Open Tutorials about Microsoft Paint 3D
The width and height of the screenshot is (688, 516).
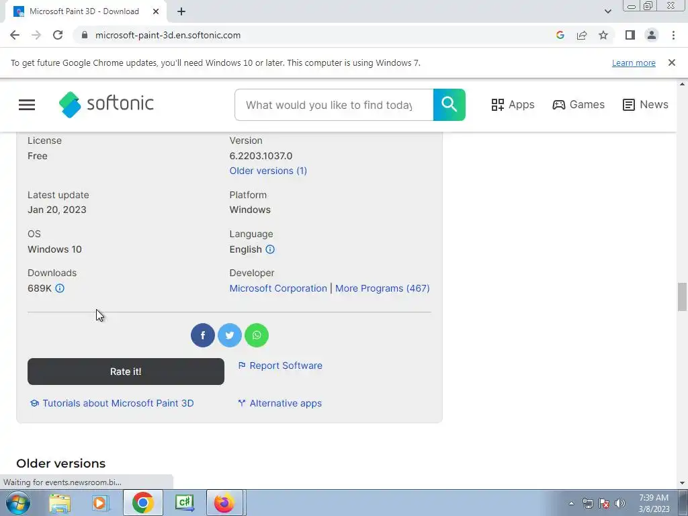click(112, 403)
